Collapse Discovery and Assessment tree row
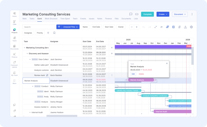The height and width of the screenshot is (127, 207). click(x=27, y=53)
